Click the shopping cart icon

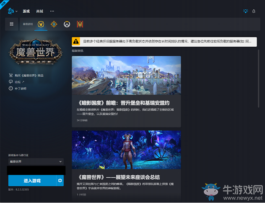[11, 75]
